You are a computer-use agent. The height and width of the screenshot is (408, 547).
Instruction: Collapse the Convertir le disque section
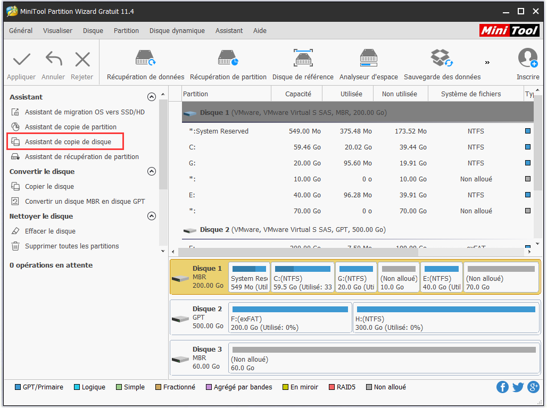pyautogui.click(x=152, y=172)
